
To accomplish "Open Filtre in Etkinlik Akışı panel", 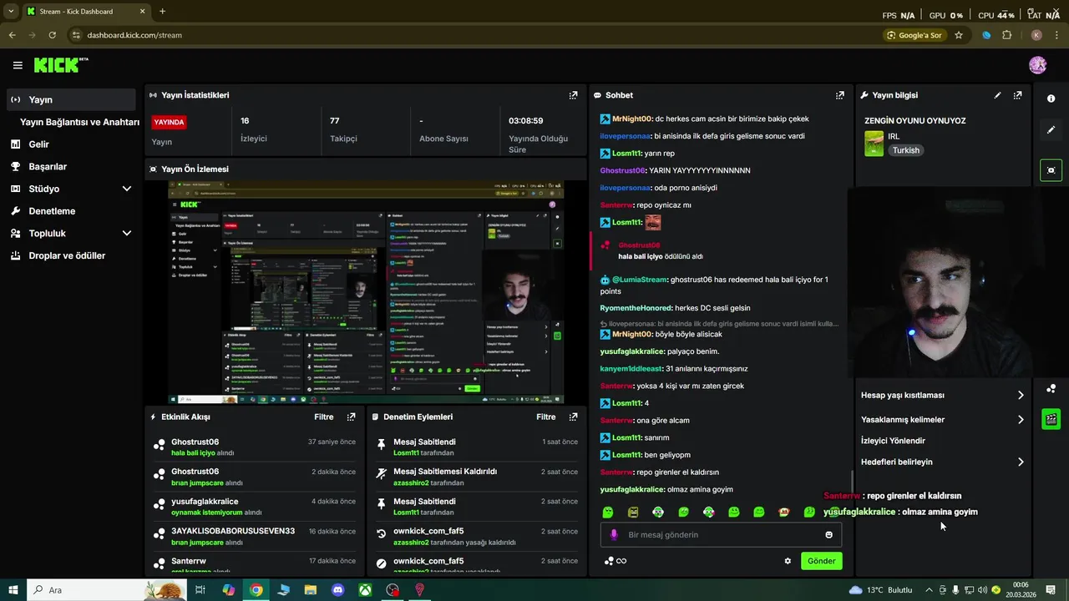I will tap(323, 417).
